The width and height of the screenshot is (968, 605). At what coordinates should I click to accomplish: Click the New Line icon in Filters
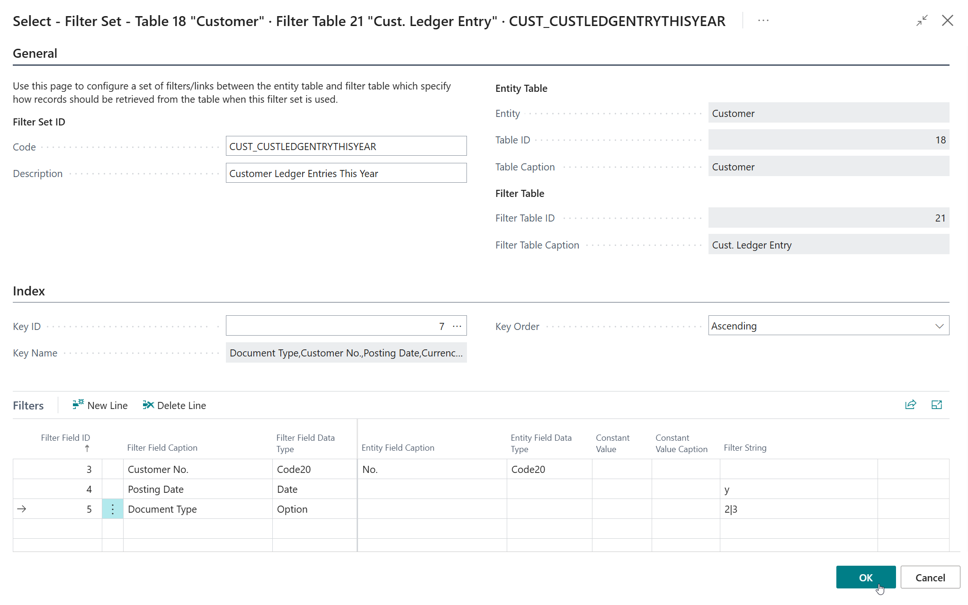(x=78, y=405)
